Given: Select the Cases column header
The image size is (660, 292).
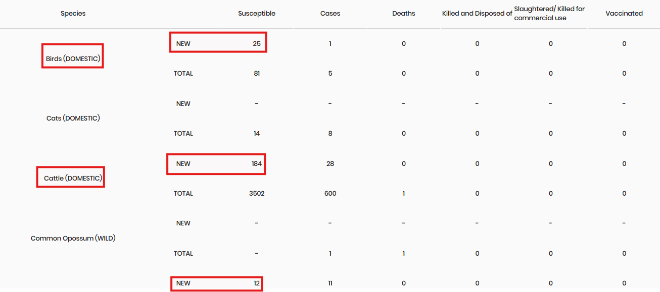Looking at the screenshot, I should pos(330,14).
